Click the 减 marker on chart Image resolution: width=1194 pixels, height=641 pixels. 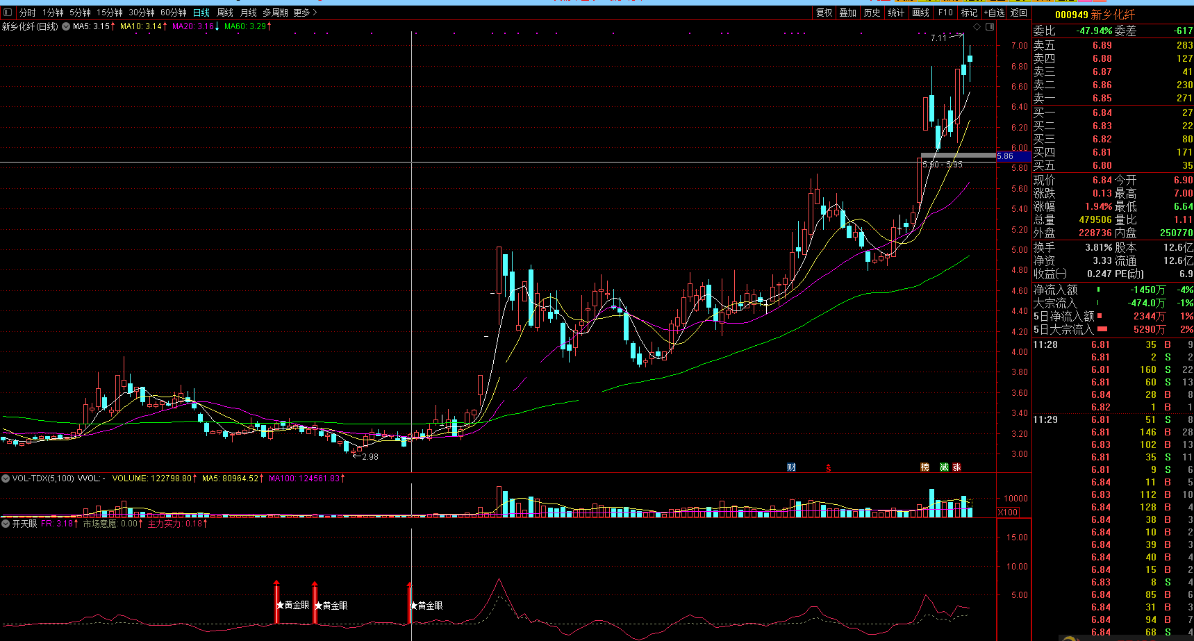point(944,467)
